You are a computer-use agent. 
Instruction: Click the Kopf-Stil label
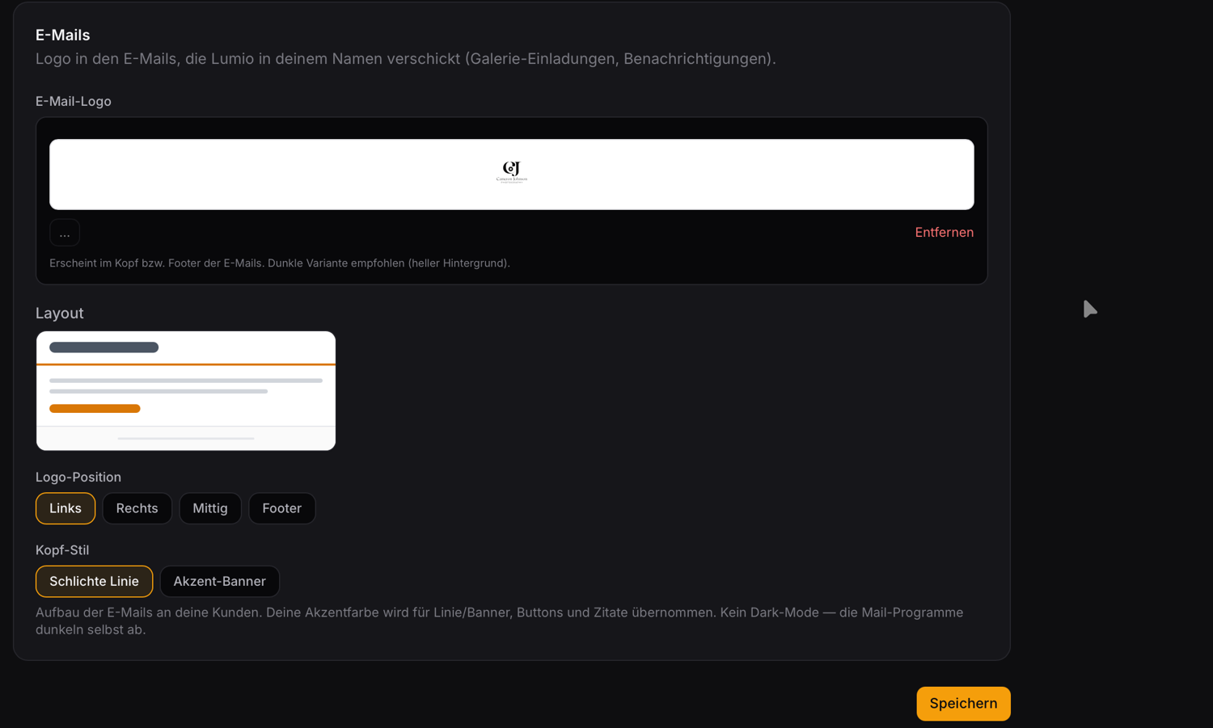62,550
